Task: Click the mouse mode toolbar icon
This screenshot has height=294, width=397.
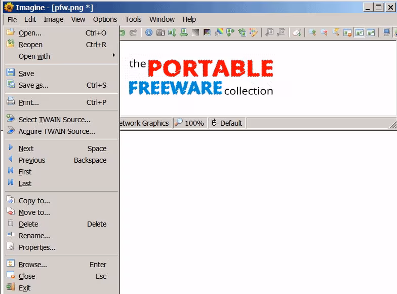Action: coord(297,32)
